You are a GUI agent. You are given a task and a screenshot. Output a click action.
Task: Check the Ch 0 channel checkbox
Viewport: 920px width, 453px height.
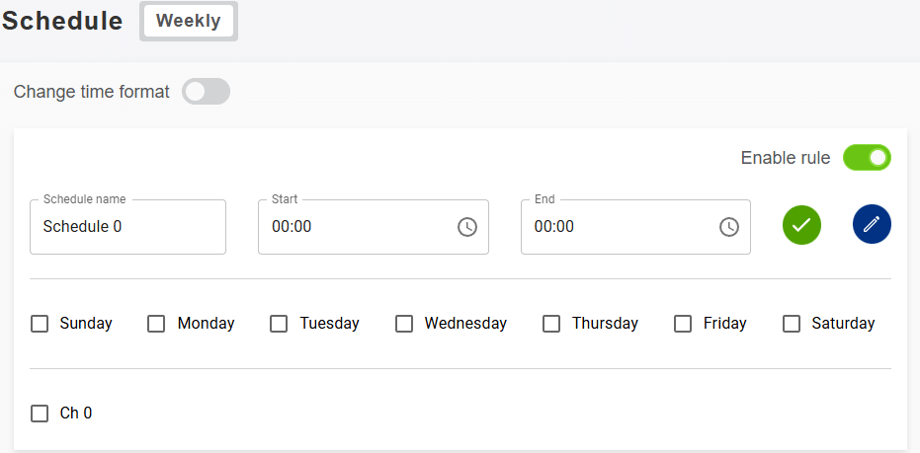point(40,414)
